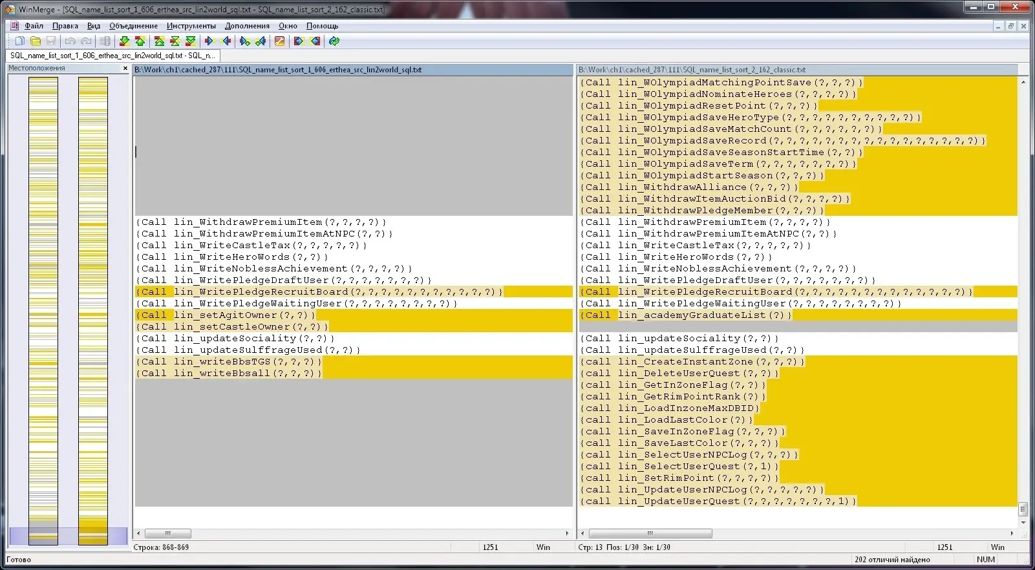This screenshot has height=570, width=1035.
Task: Click the left pane scroll-right arrow
Action: [x=567, y=534]
